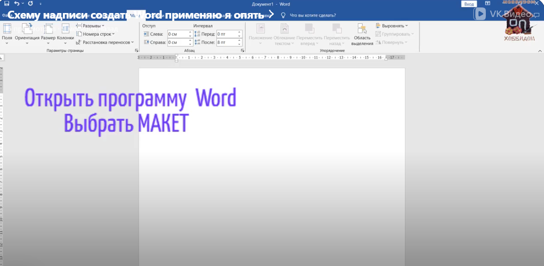The width and height of the screenshot is (544, 266).
Task: Collapse the ribbon with the chevron arrow
Action: coord(539,51)
